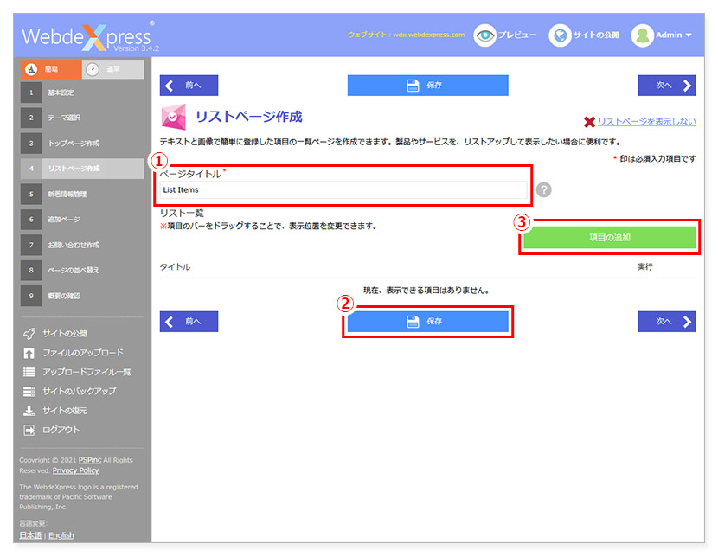Click the bottom 前へ previous button

point(189,322)
